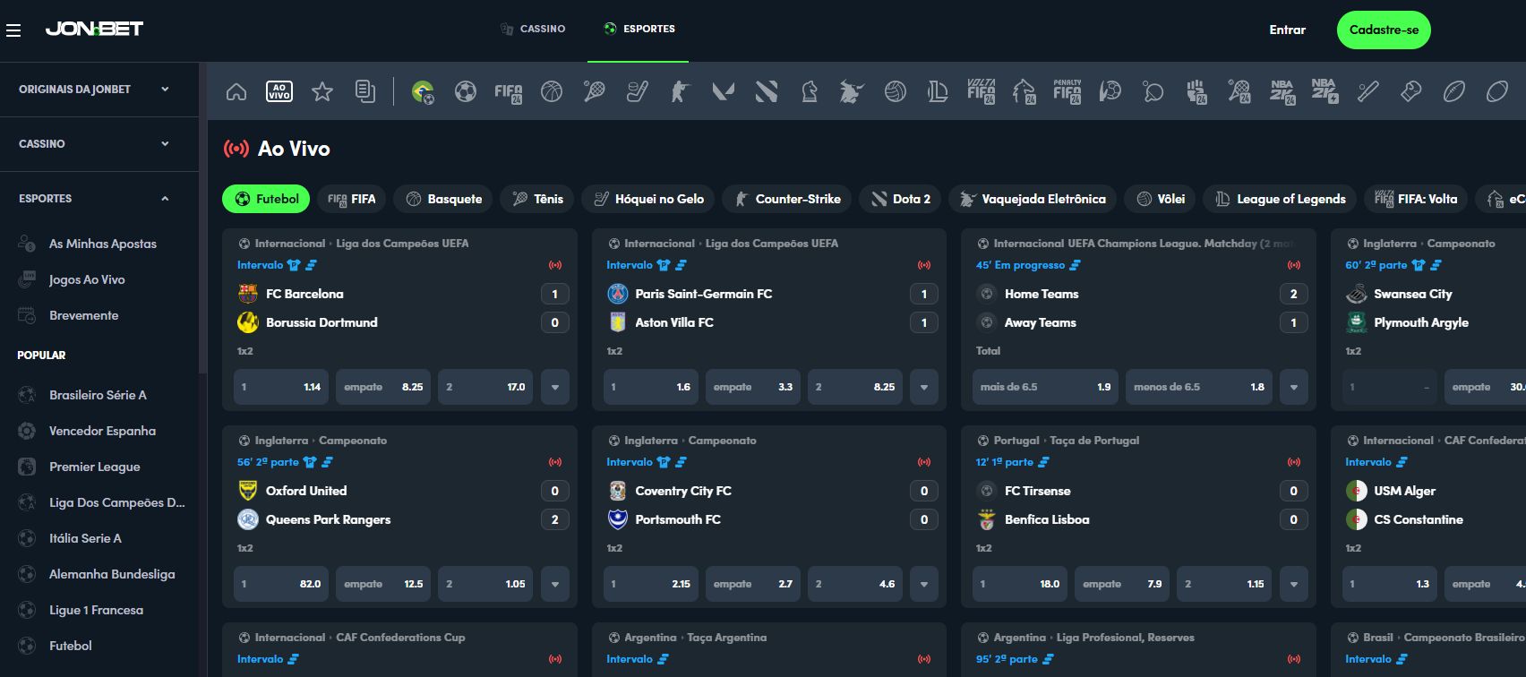This screenshot has width=1526, height=677.
Task: Select the Hóquei no Gelo filter tab
Action: 648,199
